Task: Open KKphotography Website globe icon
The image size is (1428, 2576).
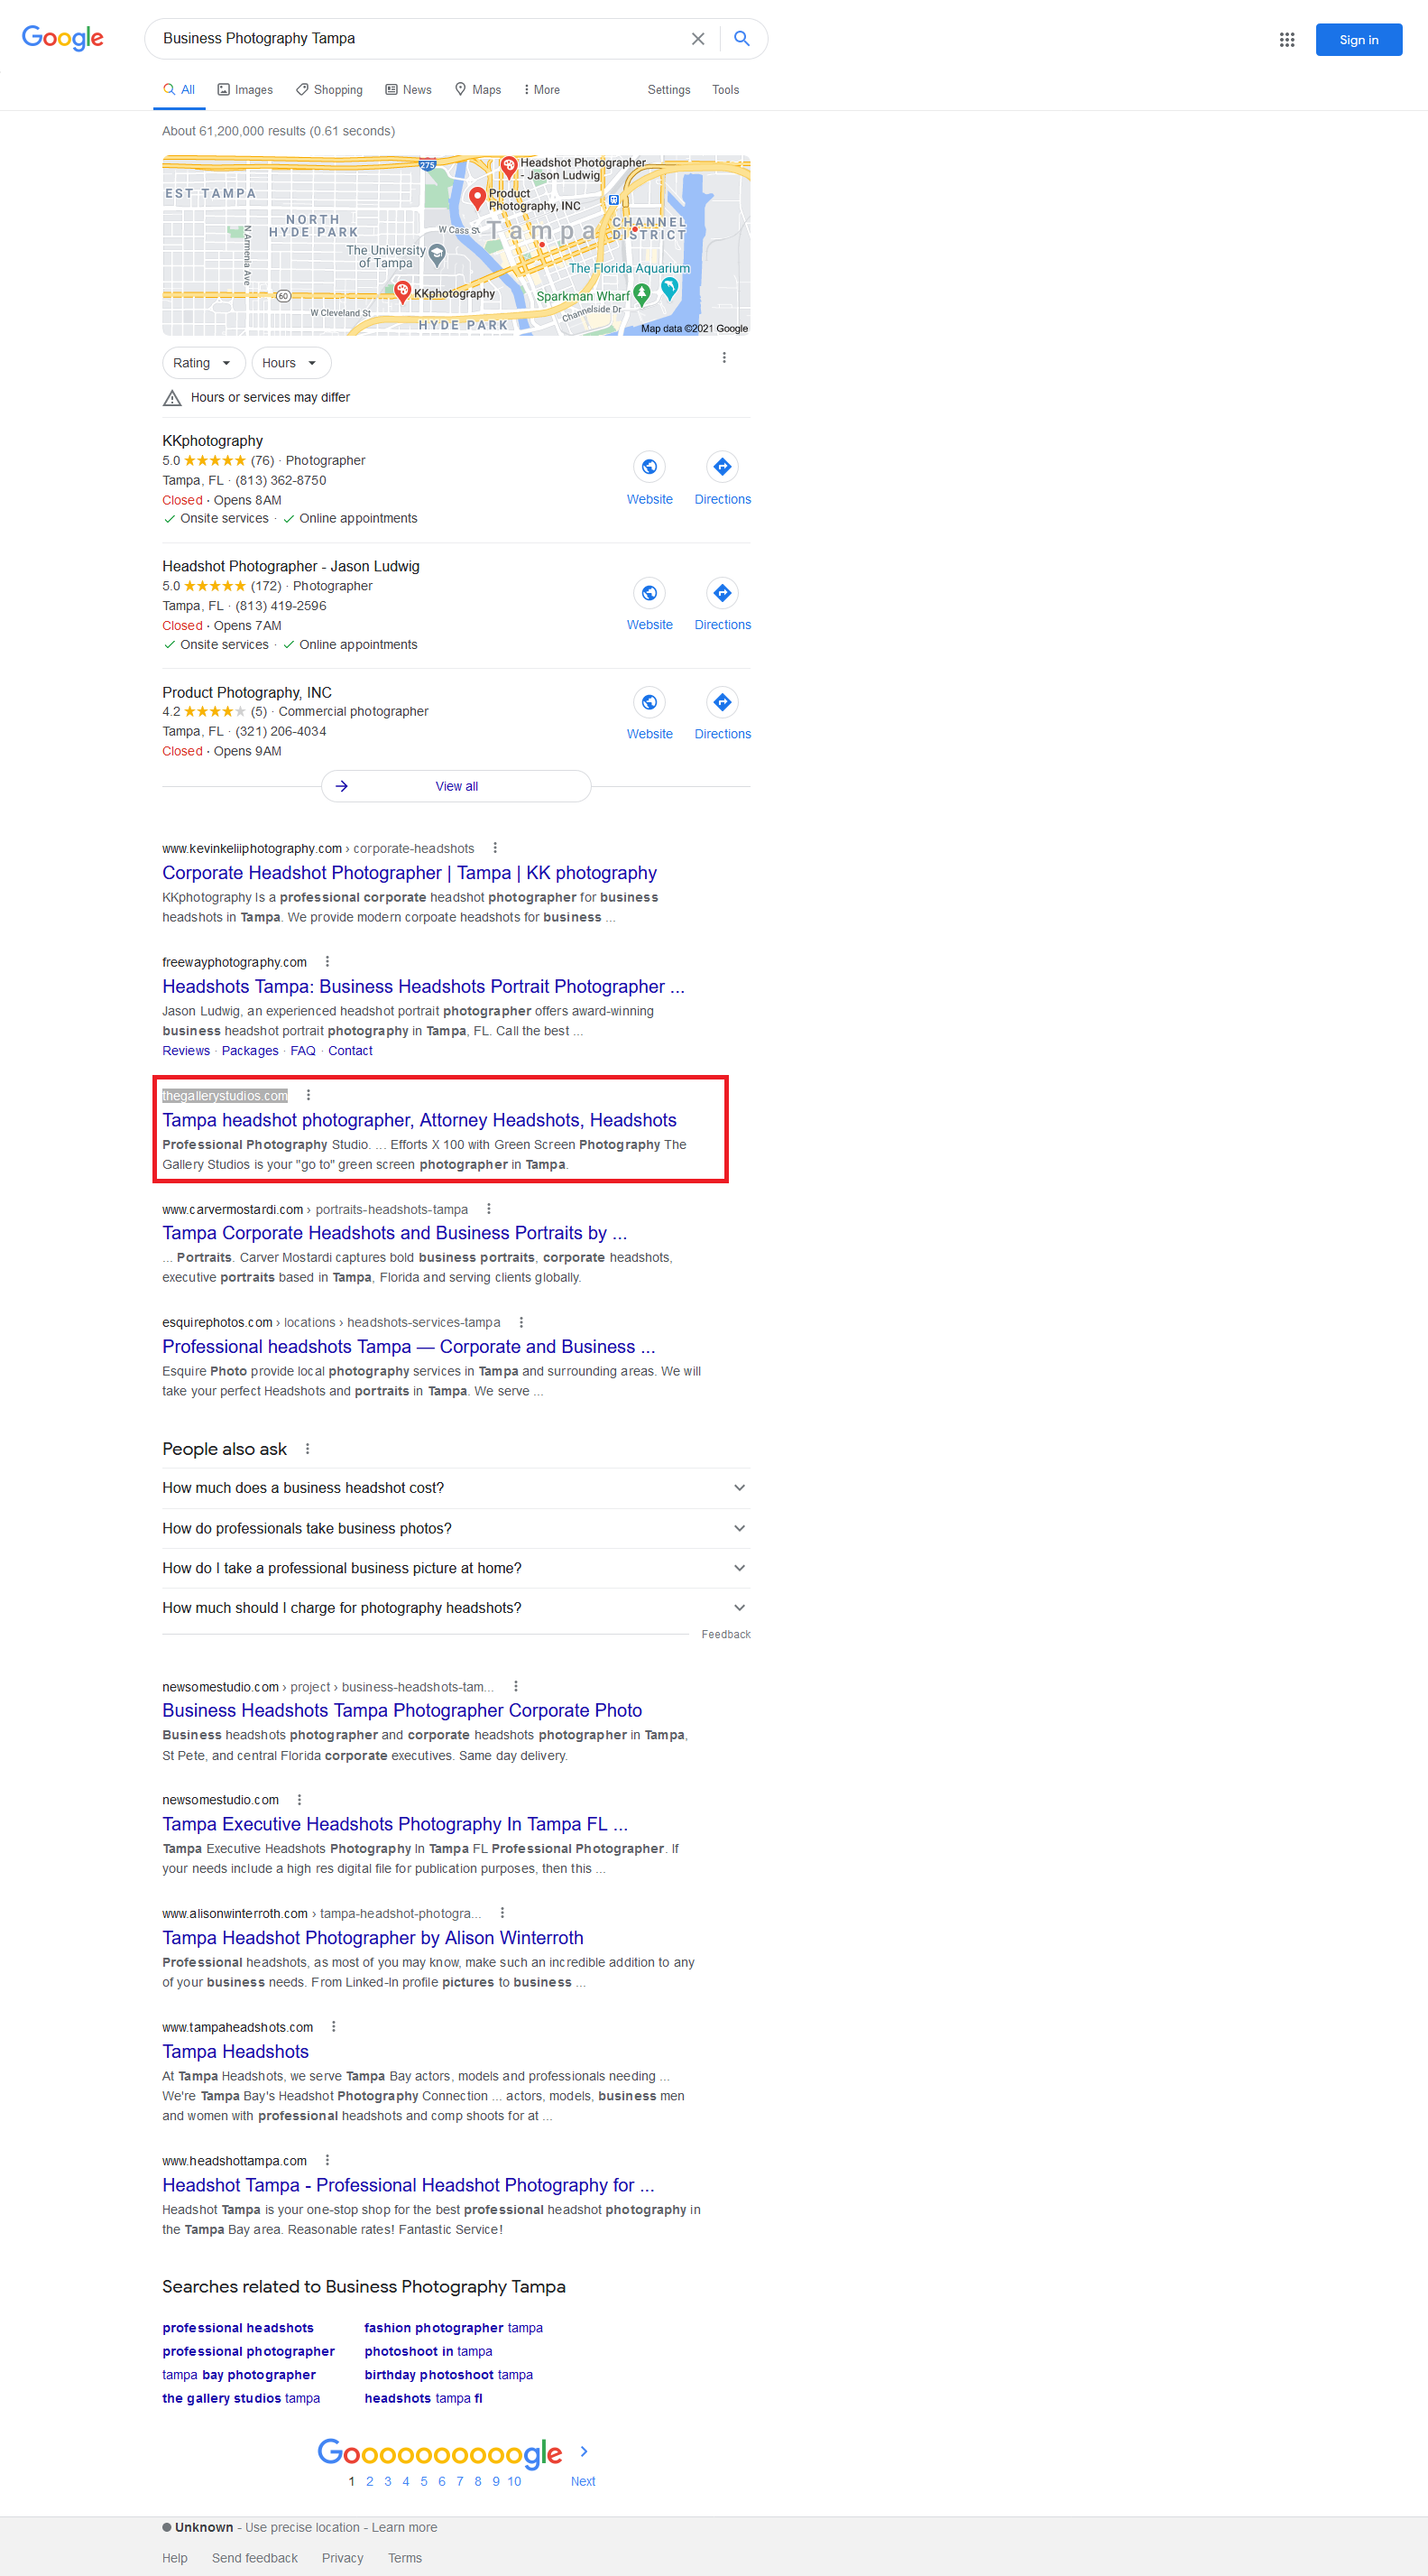Action: point(649,467)
